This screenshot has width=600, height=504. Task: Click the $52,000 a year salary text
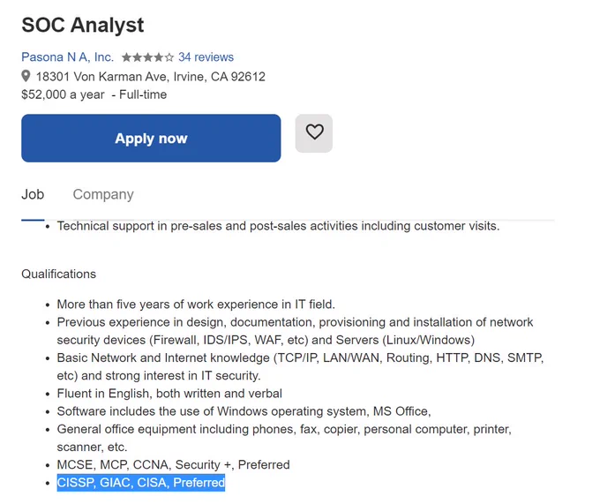pyautogui.click(x=63, y=94)
